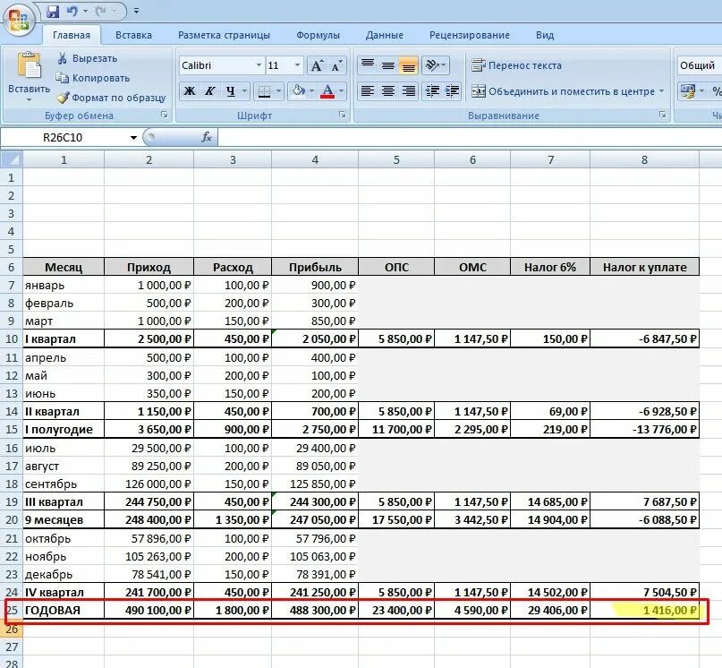
Task: Open the borders dropdown arrow
Action: pyautogui.click(x=278, y=91)
